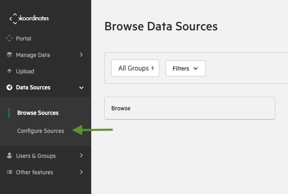
Task: Go to the Portal menu item
Action: click(x=23, y=39)
